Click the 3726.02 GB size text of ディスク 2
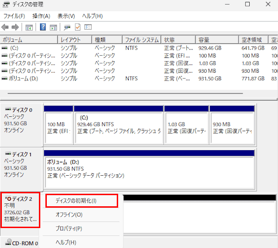The width and height of the screenshot is (278, 248). (x=17, y=212)
